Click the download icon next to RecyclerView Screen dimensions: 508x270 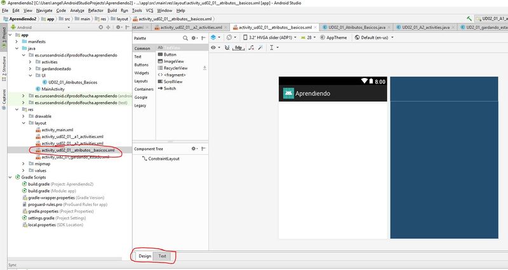204,68
